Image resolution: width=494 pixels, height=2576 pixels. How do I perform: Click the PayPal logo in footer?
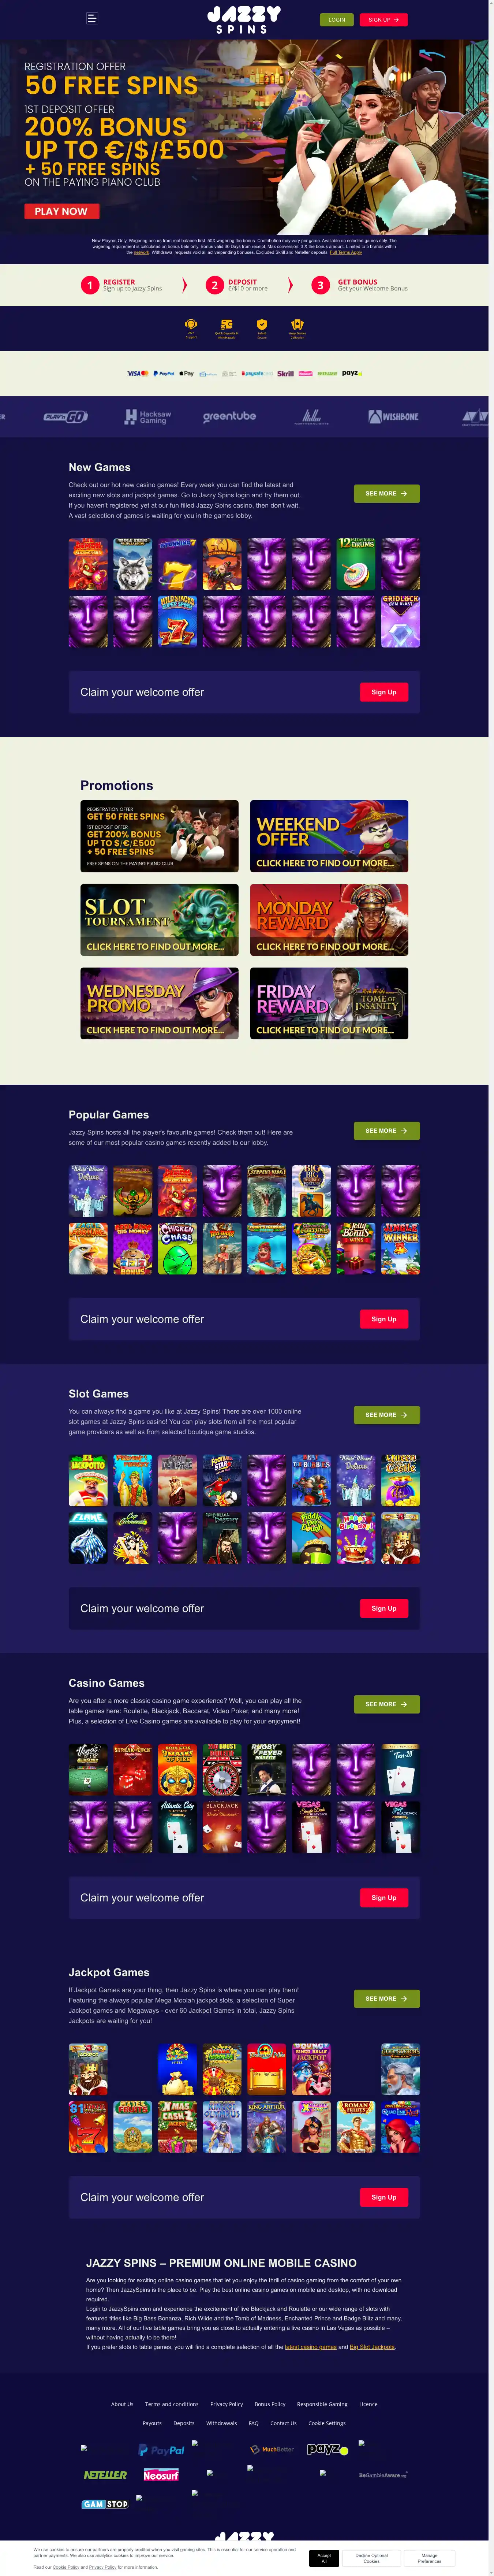click(161, 2450)
